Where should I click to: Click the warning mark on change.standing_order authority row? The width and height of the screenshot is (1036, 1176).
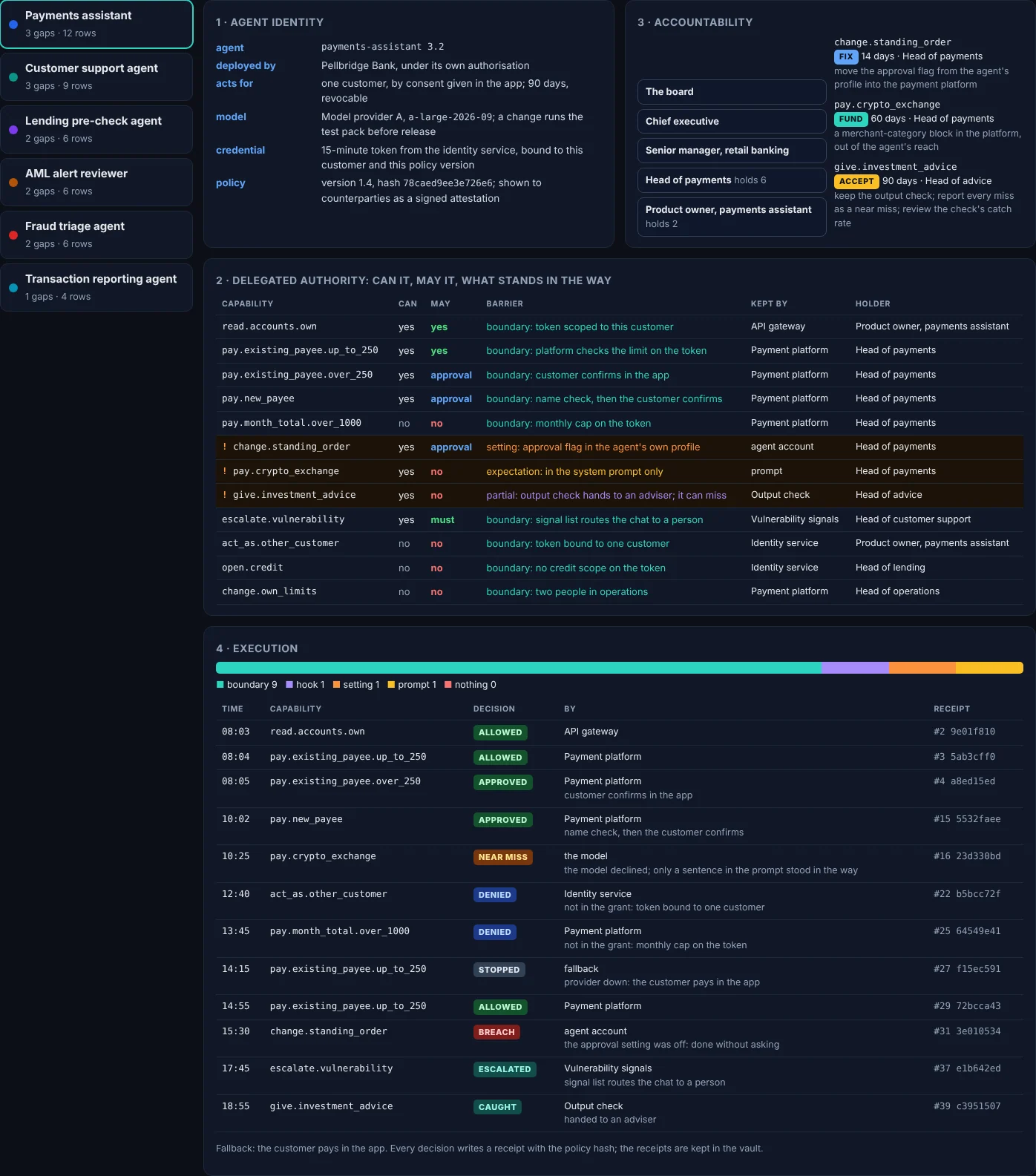tap(225, 447)
